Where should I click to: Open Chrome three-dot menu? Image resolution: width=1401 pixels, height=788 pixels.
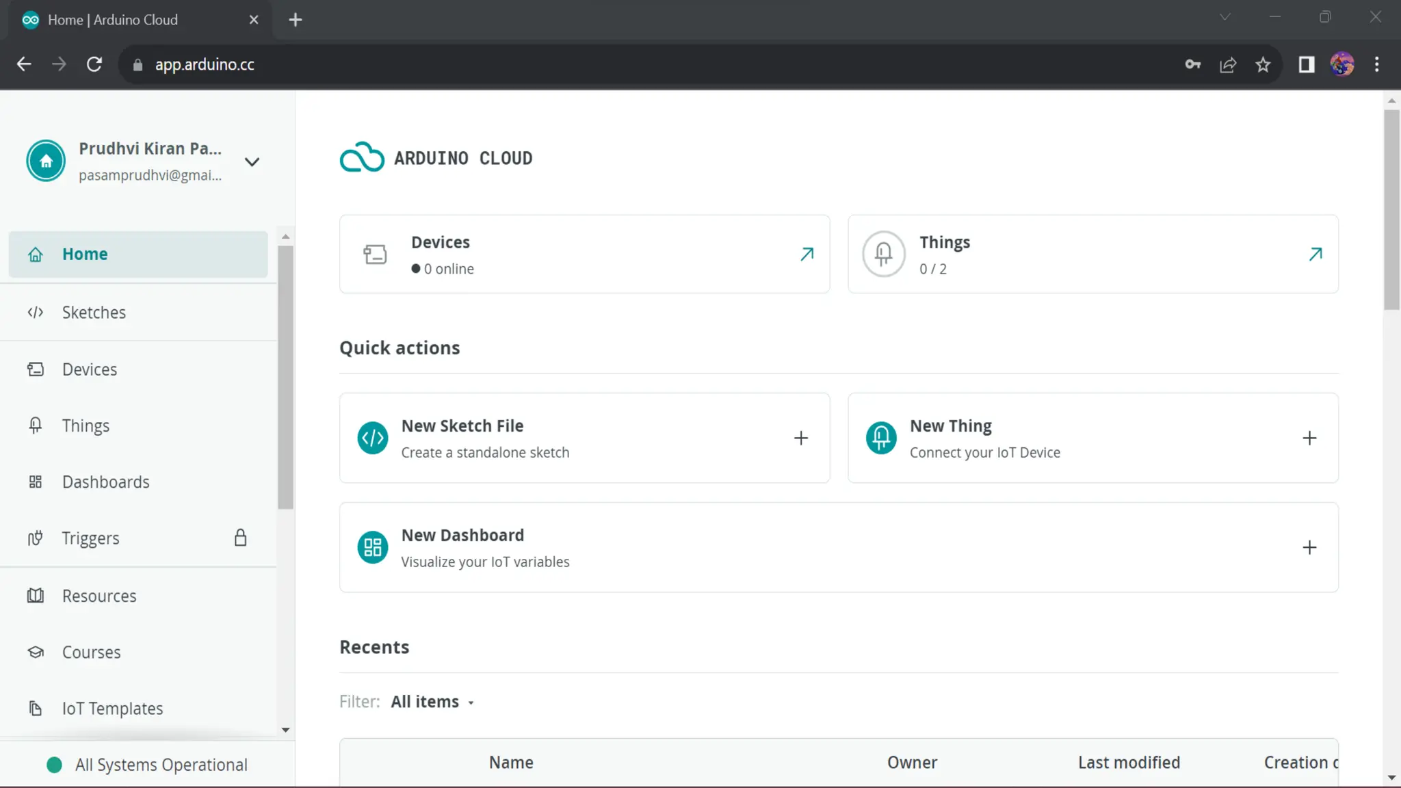coord(1376,64)
